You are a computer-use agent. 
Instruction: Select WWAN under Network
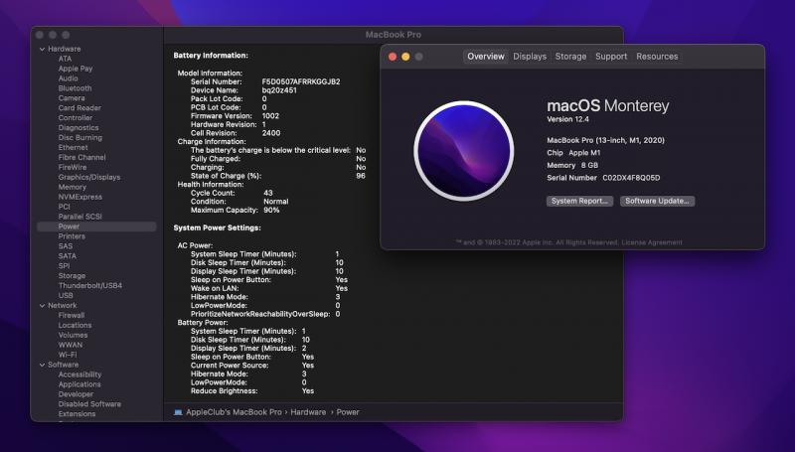pos(70,345)
